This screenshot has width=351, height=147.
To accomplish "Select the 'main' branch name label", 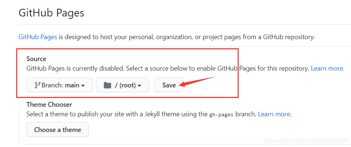I will click(72, 85).
